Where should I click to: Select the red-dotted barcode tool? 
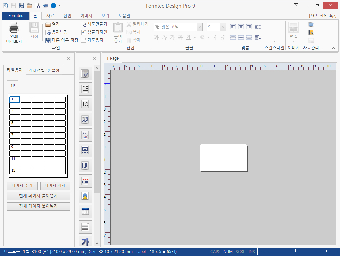pyautogui.click(x=85, y=181)
